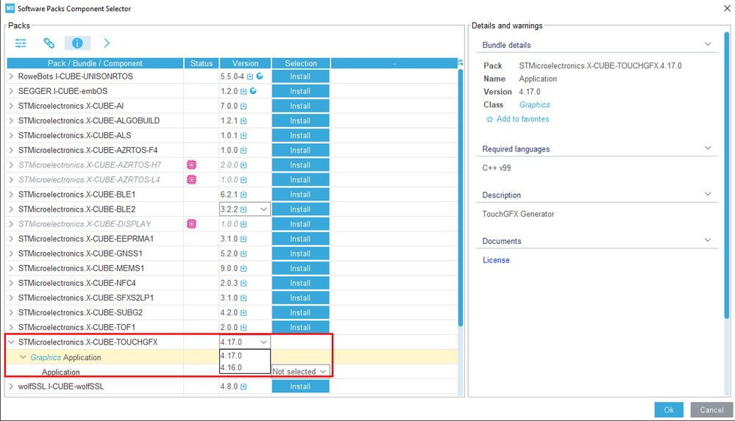Open the Not selected dropdown for Application
The image size is (735, 421).
click(x=300, y=371)
